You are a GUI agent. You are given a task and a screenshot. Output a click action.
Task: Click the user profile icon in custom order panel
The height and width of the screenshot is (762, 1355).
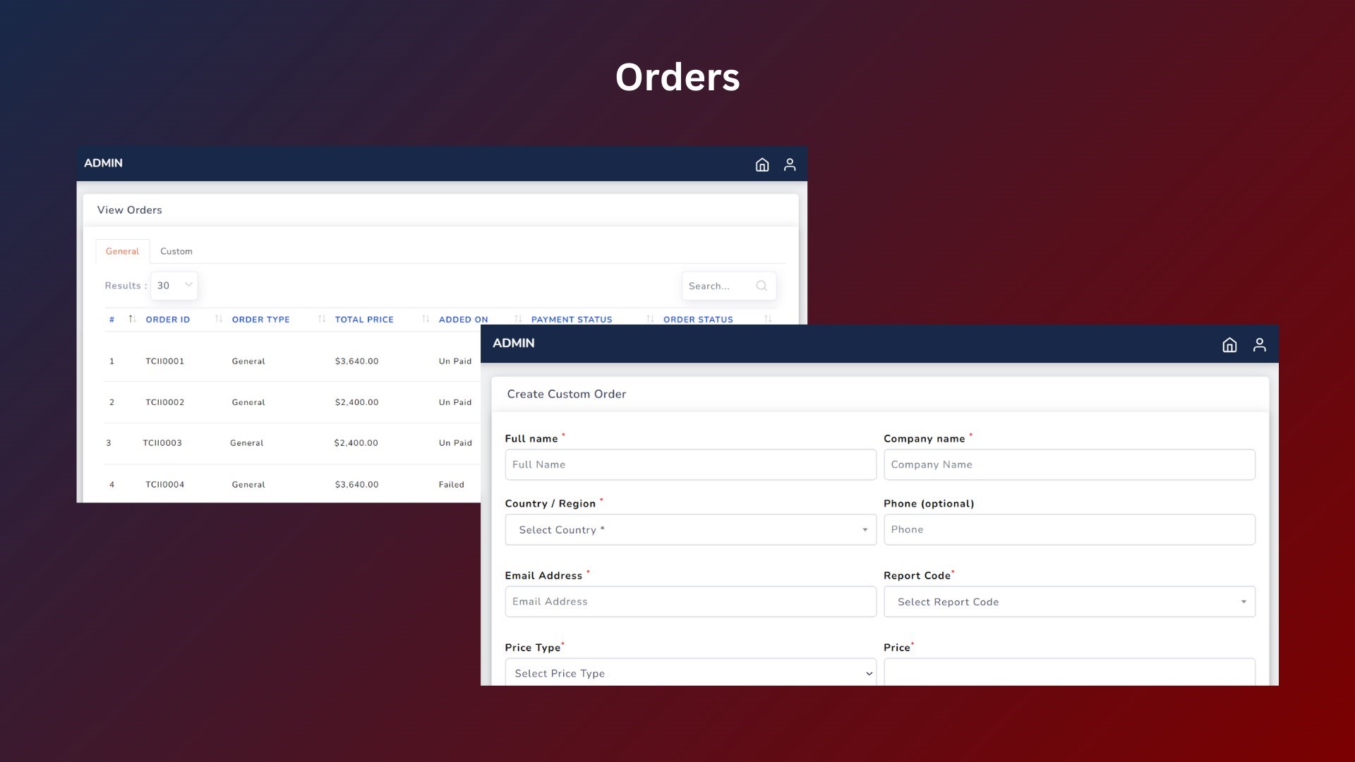[x=1259, y=344]
